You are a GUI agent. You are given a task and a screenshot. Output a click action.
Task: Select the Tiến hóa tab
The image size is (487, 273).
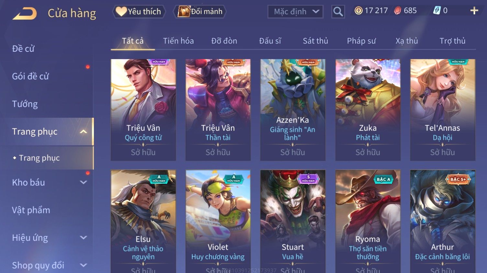click(x=178, y=41)
